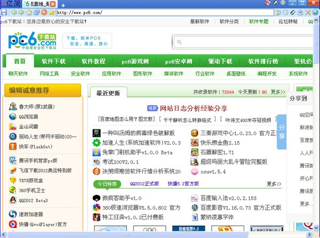The image size is (320, 238).
Task: Click 更多>> next to 今天更新
Action: point(278,92)
